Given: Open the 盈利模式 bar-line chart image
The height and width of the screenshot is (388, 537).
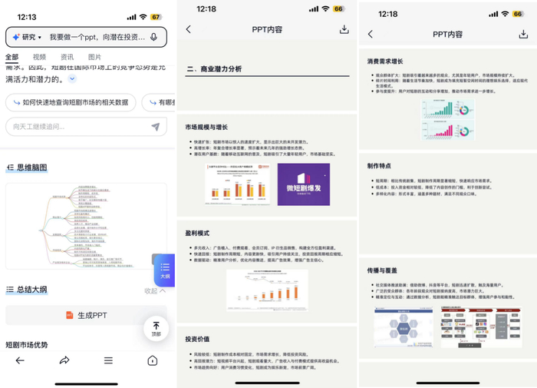Looking at the screenshot, I should click(x=267, y=290).
